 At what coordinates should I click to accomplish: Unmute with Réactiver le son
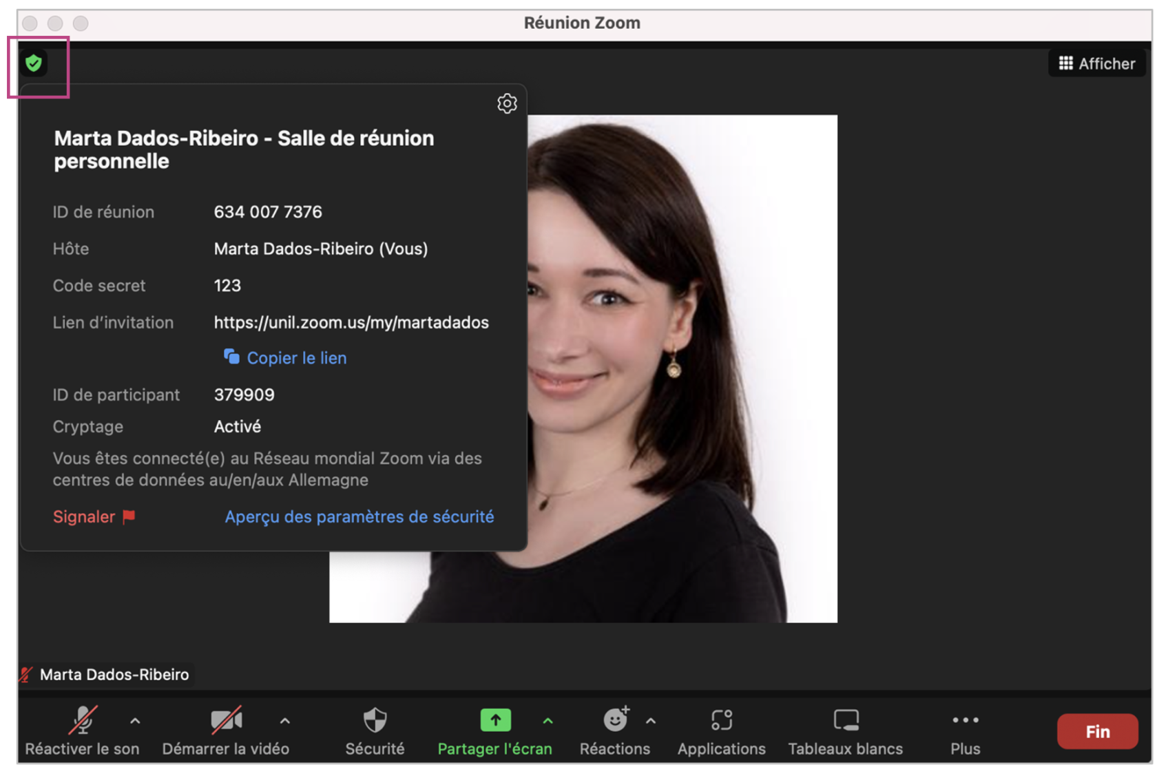pos(83,721)
